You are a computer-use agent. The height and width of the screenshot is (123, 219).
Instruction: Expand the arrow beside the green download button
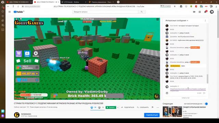(118, 107)
